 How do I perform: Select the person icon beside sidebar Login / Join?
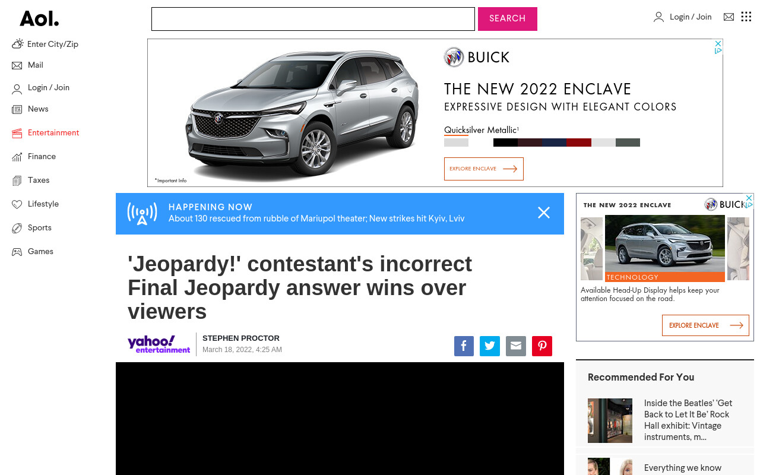coord(17,89)
